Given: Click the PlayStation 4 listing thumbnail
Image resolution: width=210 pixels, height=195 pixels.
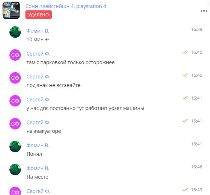Looking at the screenshot, I should pos(11,10).
